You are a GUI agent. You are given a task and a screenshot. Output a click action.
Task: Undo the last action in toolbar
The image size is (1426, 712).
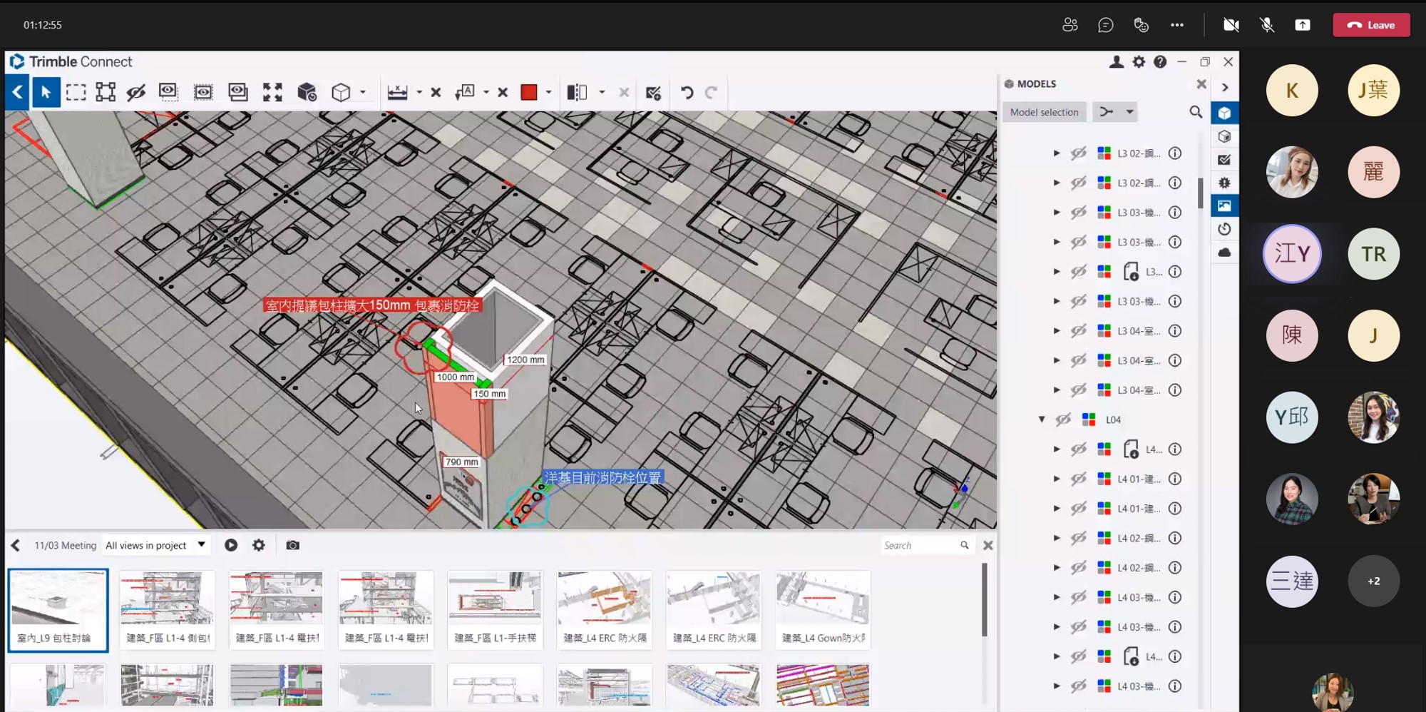(687, 92)
